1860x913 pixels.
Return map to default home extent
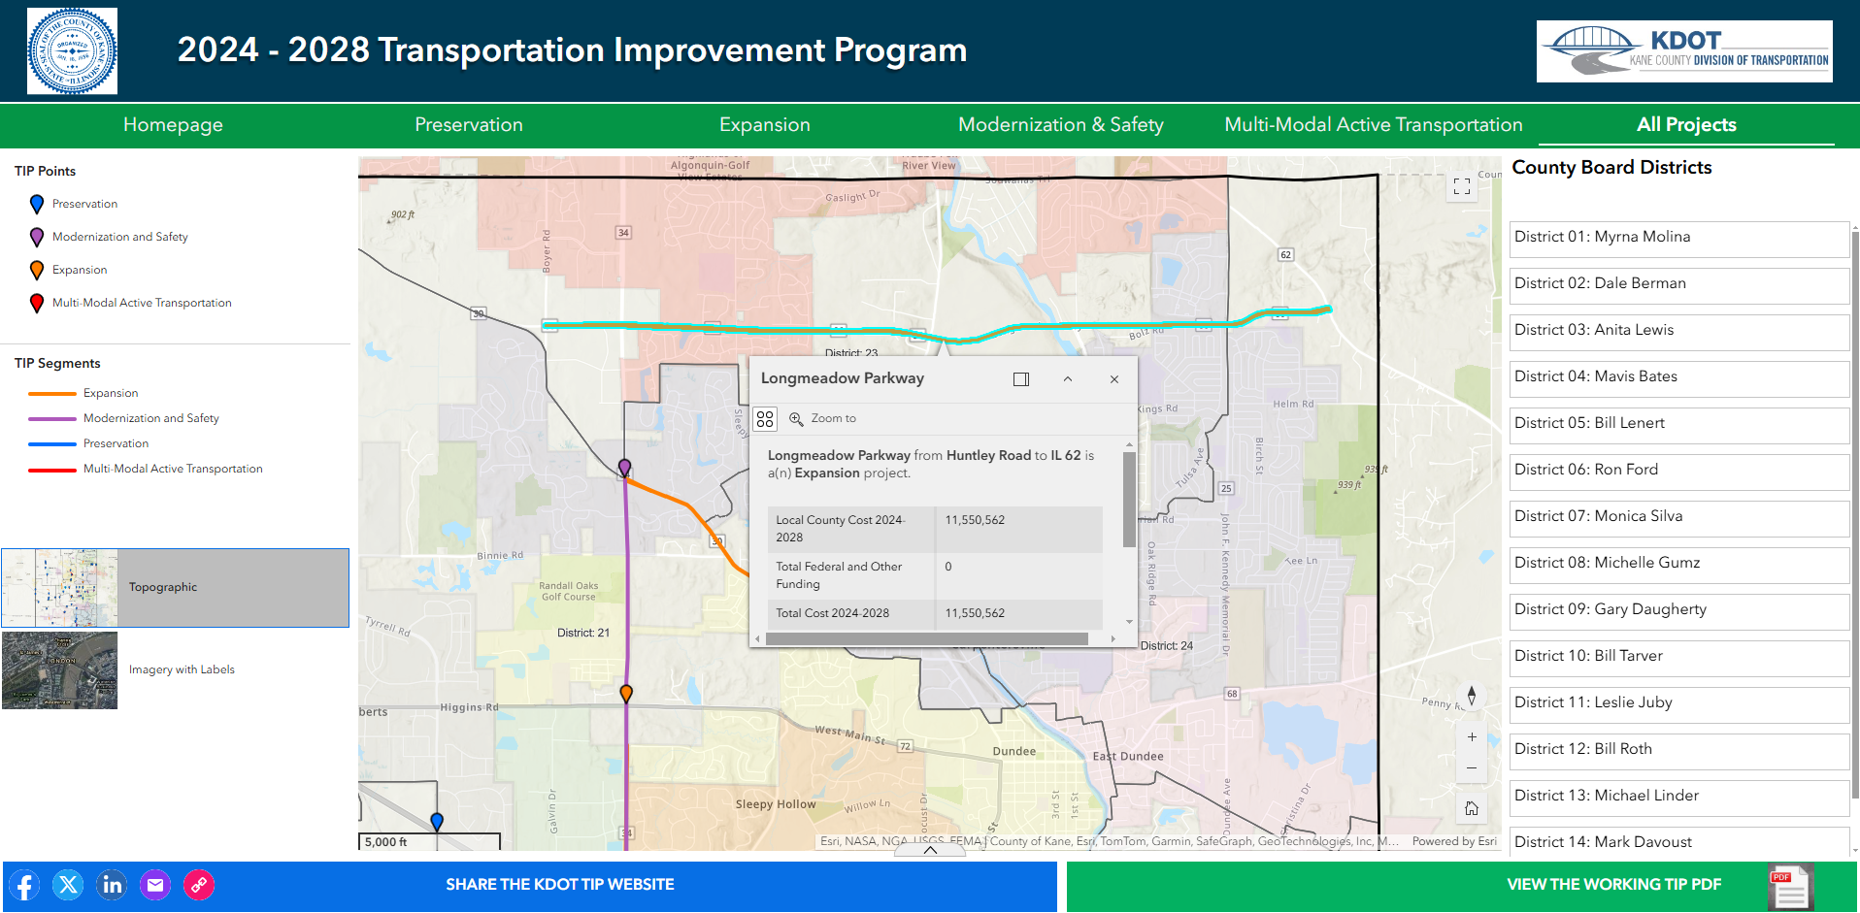coord(1472,808)
